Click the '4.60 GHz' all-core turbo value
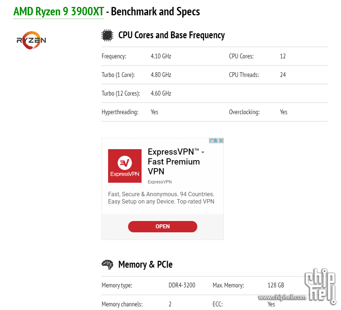341x310 pixels. pyautogui.click(x=161, y=93)
